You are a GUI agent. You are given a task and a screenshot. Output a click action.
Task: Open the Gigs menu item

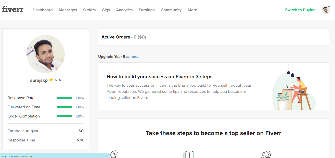[x=106, y=10]
